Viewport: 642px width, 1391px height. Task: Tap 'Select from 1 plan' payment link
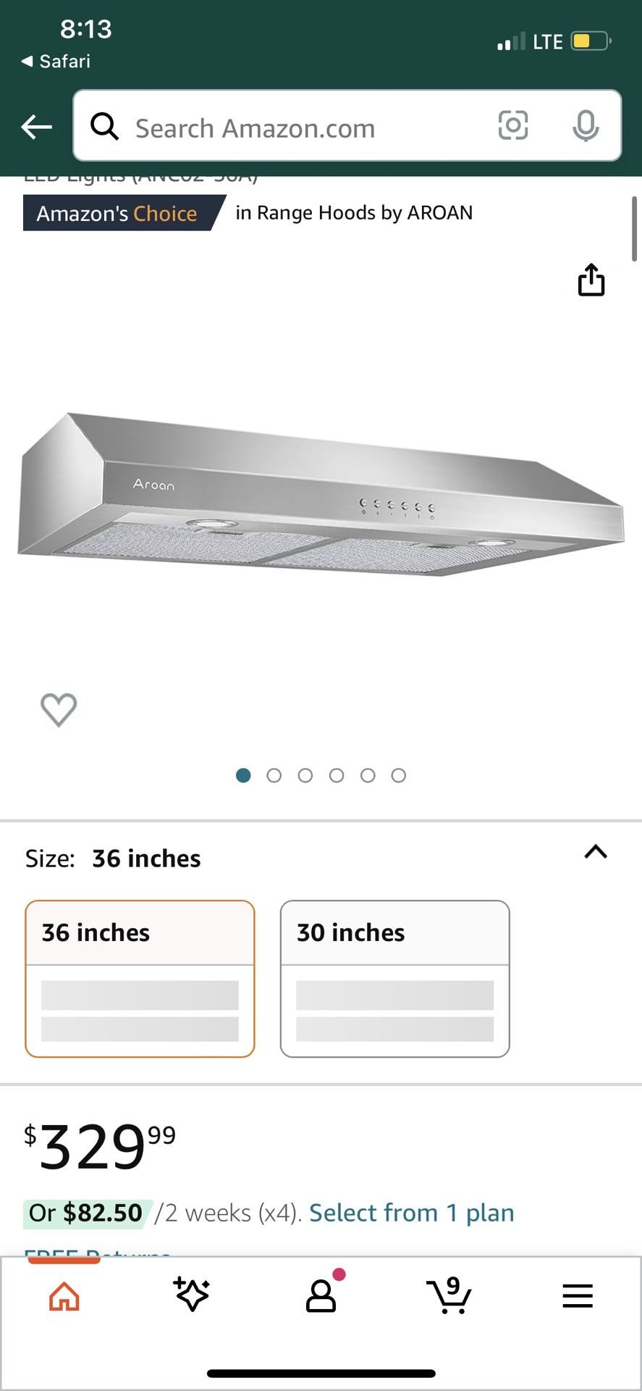(x=410, y=1212)
